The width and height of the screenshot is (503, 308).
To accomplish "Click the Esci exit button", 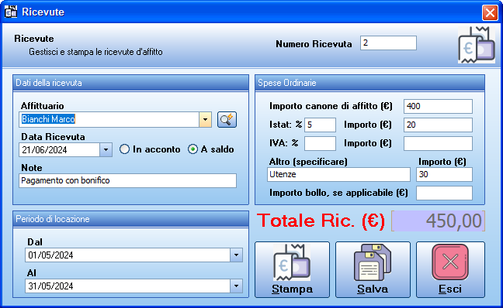I will pos(450,269).
